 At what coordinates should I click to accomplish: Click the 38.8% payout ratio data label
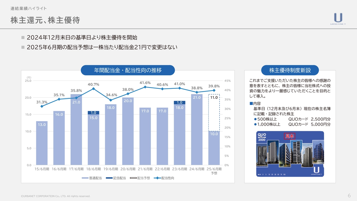[197, 88]
